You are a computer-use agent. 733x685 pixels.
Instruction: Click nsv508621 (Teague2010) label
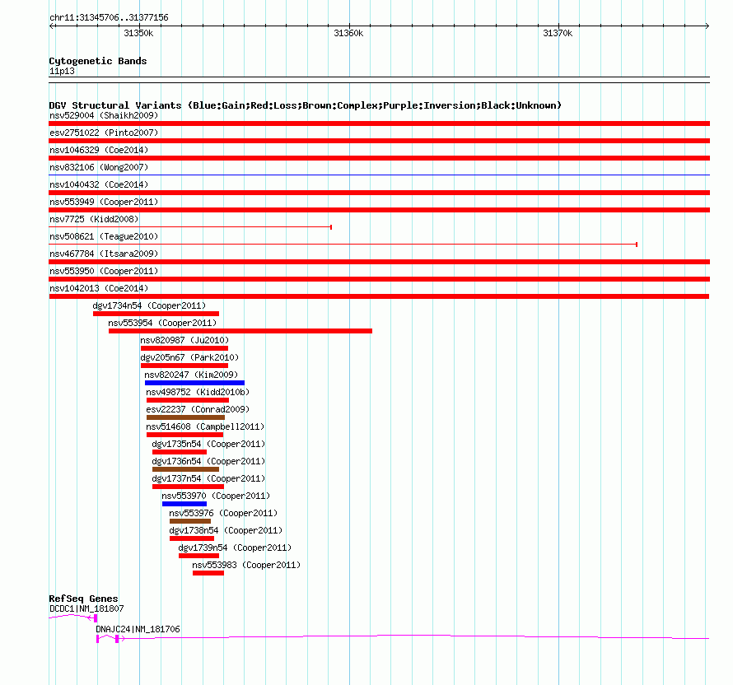point(104,236)
